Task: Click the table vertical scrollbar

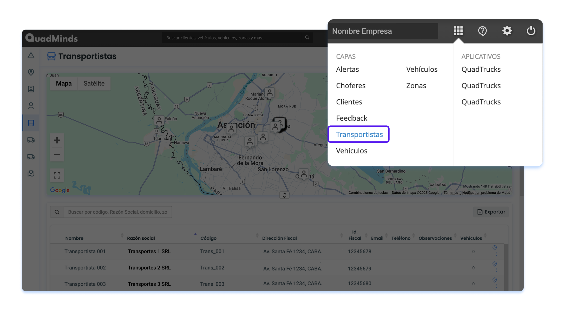Action: pos(506,267)
